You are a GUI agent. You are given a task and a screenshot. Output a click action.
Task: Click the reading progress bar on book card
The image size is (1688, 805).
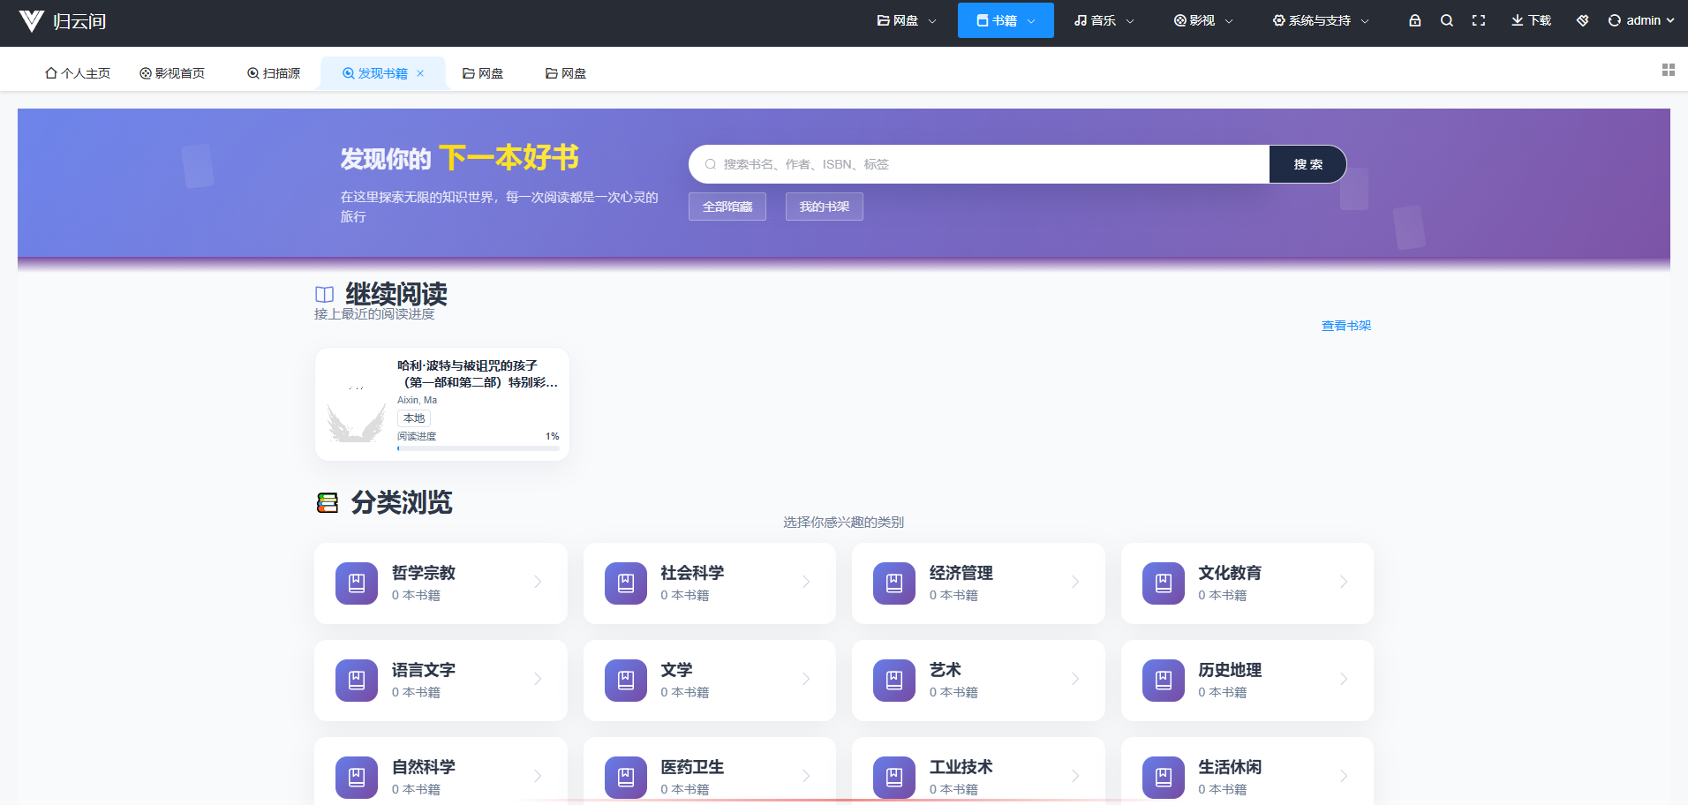479,448
